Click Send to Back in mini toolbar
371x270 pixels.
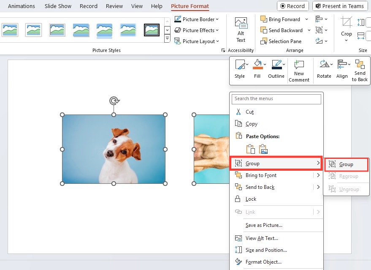coord(360,71)
